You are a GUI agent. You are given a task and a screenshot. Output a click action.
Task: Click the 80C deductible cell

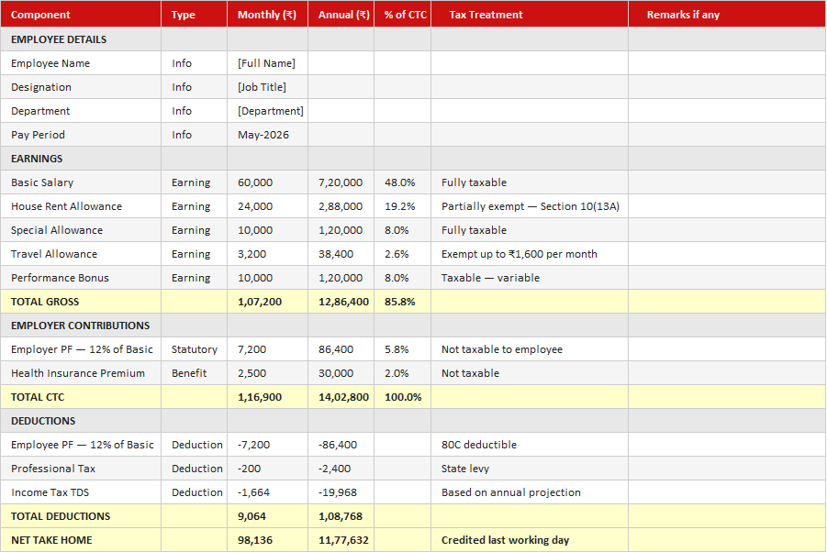tap(530, 445)
